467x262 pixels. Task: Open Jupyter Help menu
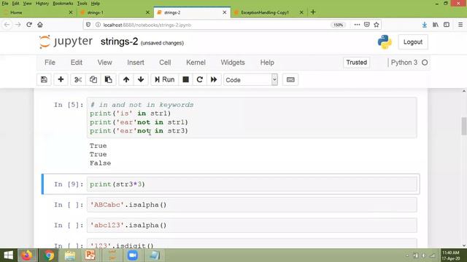pyautogui.click(x=267, y=63)
